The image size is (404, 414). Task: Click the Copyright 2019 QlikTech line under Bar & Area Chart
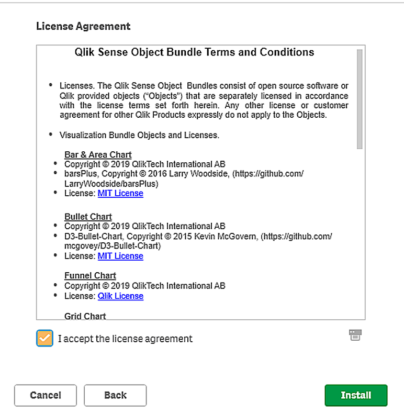point(145,164)
